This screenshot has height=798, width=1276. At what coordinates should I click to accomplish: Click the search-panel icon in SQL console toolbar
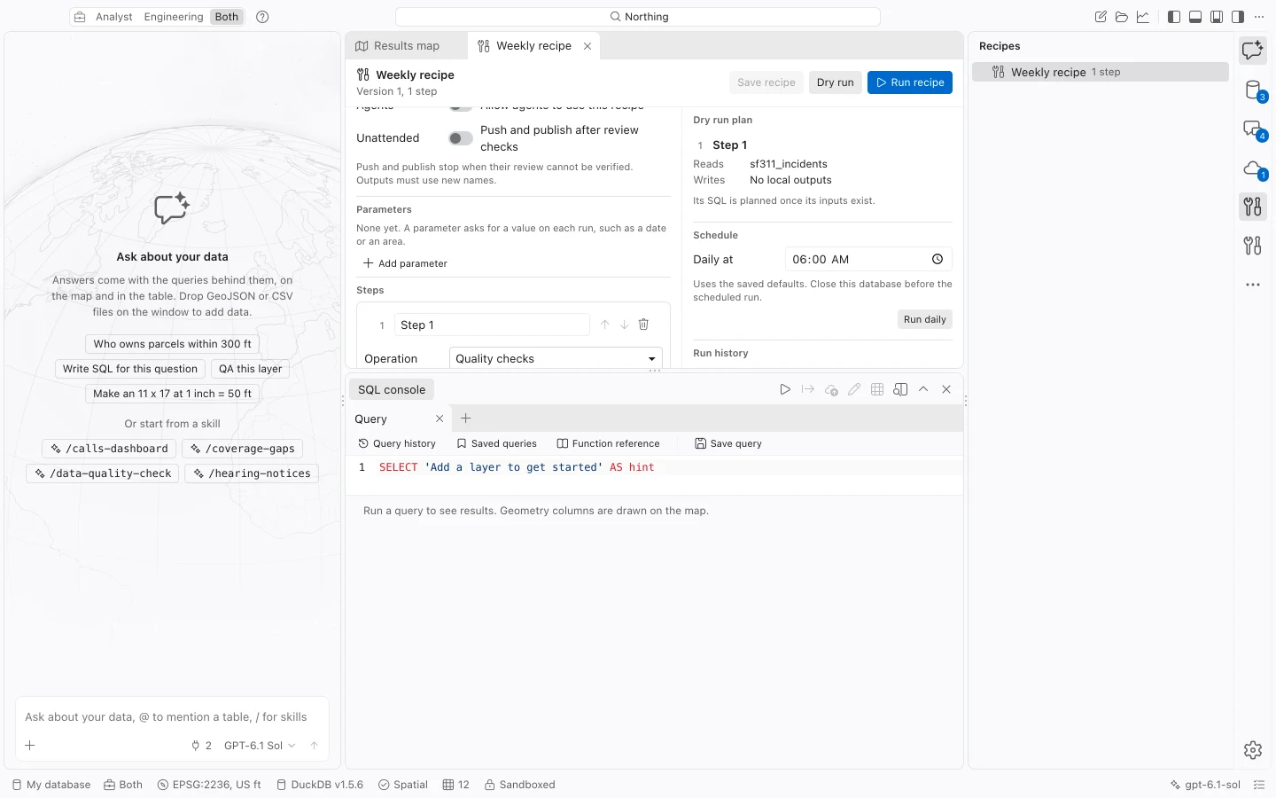pyautogui.click(x=900, y=389)
